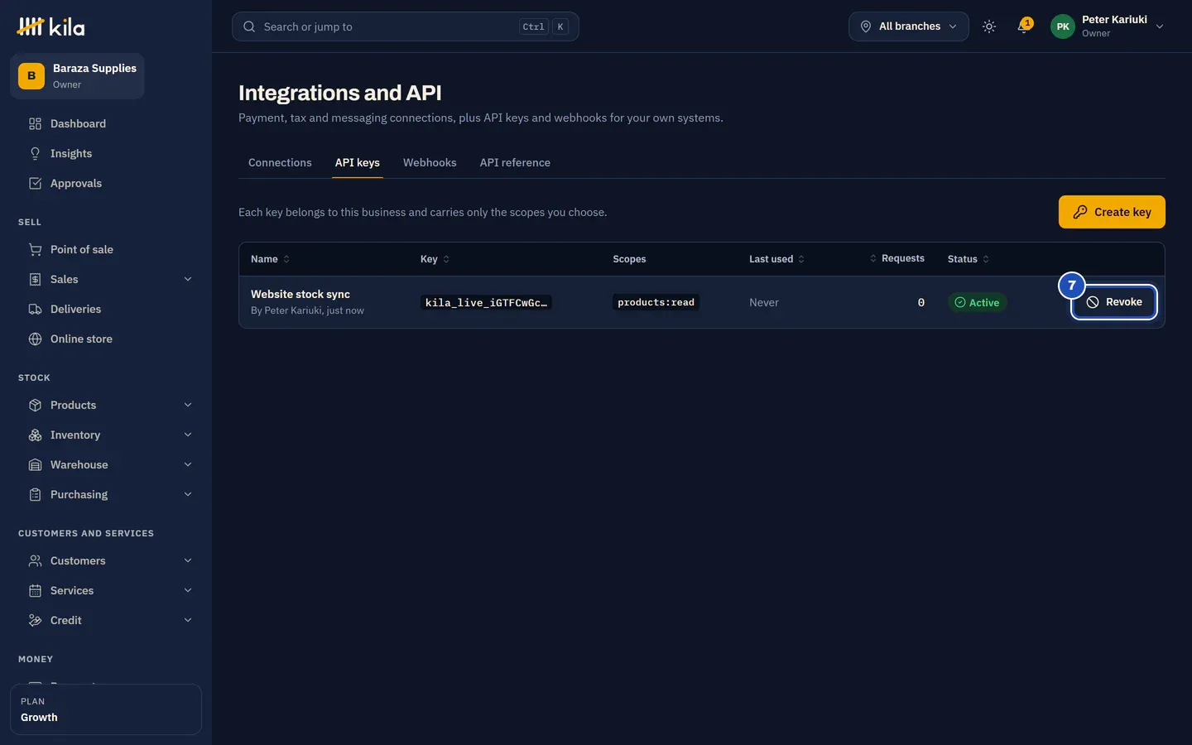Sort by Requests column

pos(896,258)
